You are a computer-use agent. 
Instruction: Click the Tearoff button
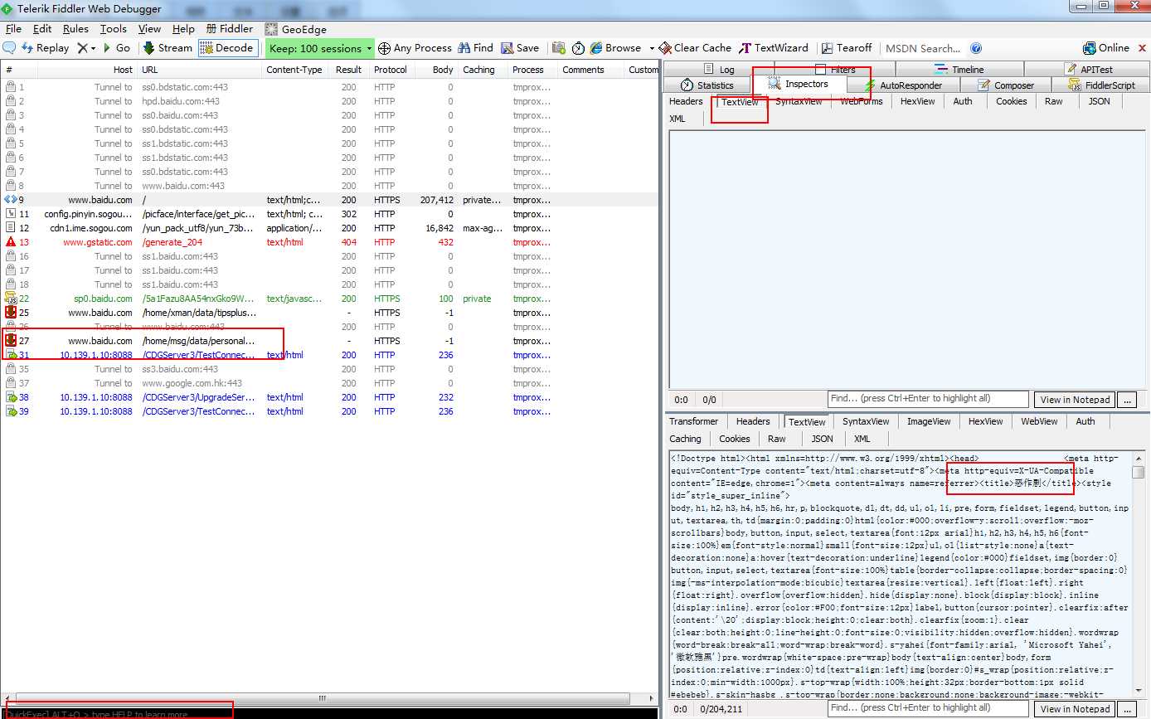(847, 48)
